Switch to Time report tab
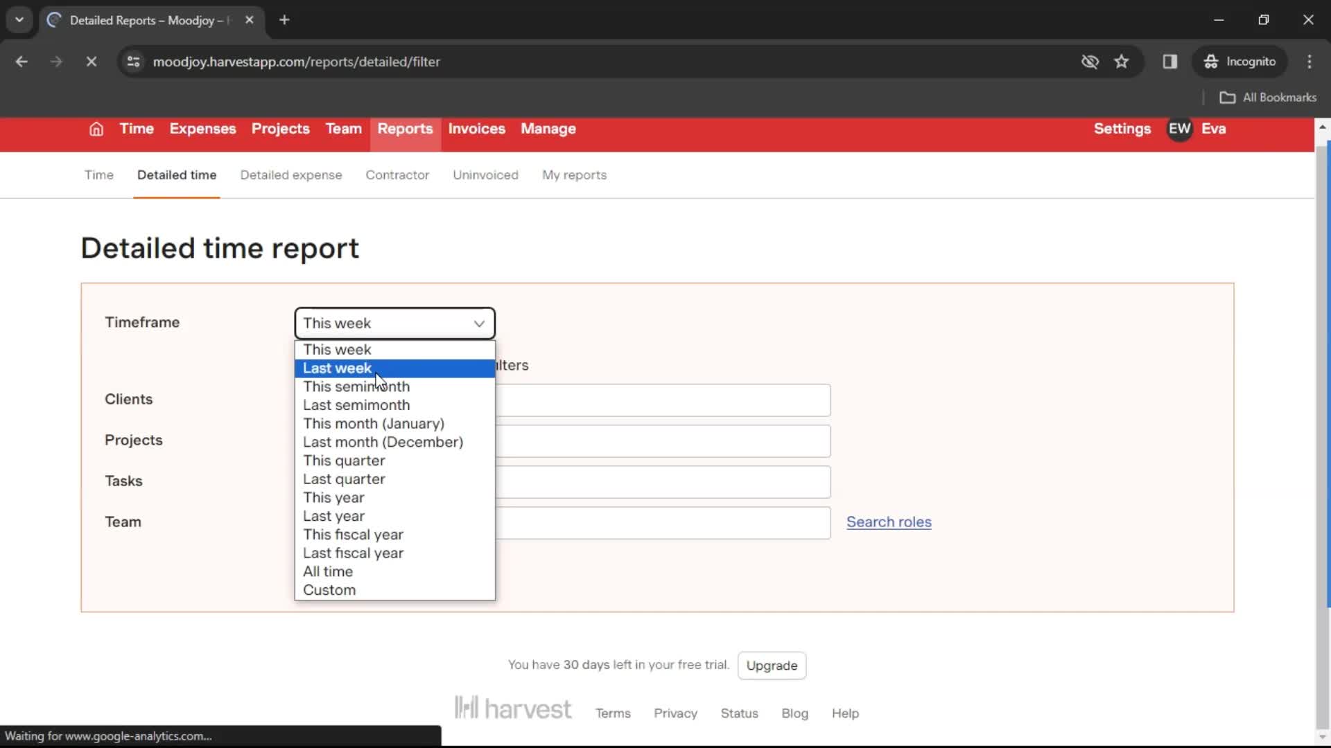The height and width of the screenshot is (748, 1331). point(99,175)
